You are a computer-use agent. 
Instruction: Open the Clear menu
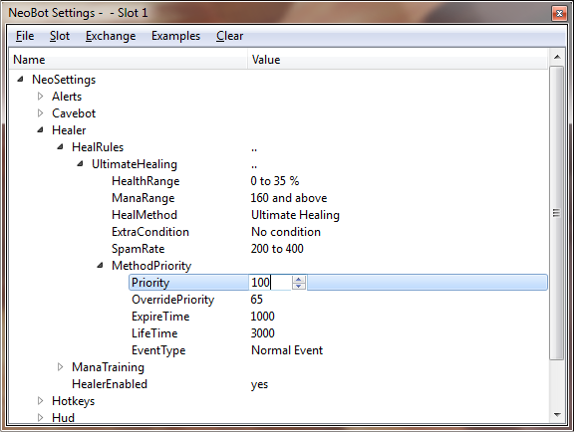click(x=229, y=36)
